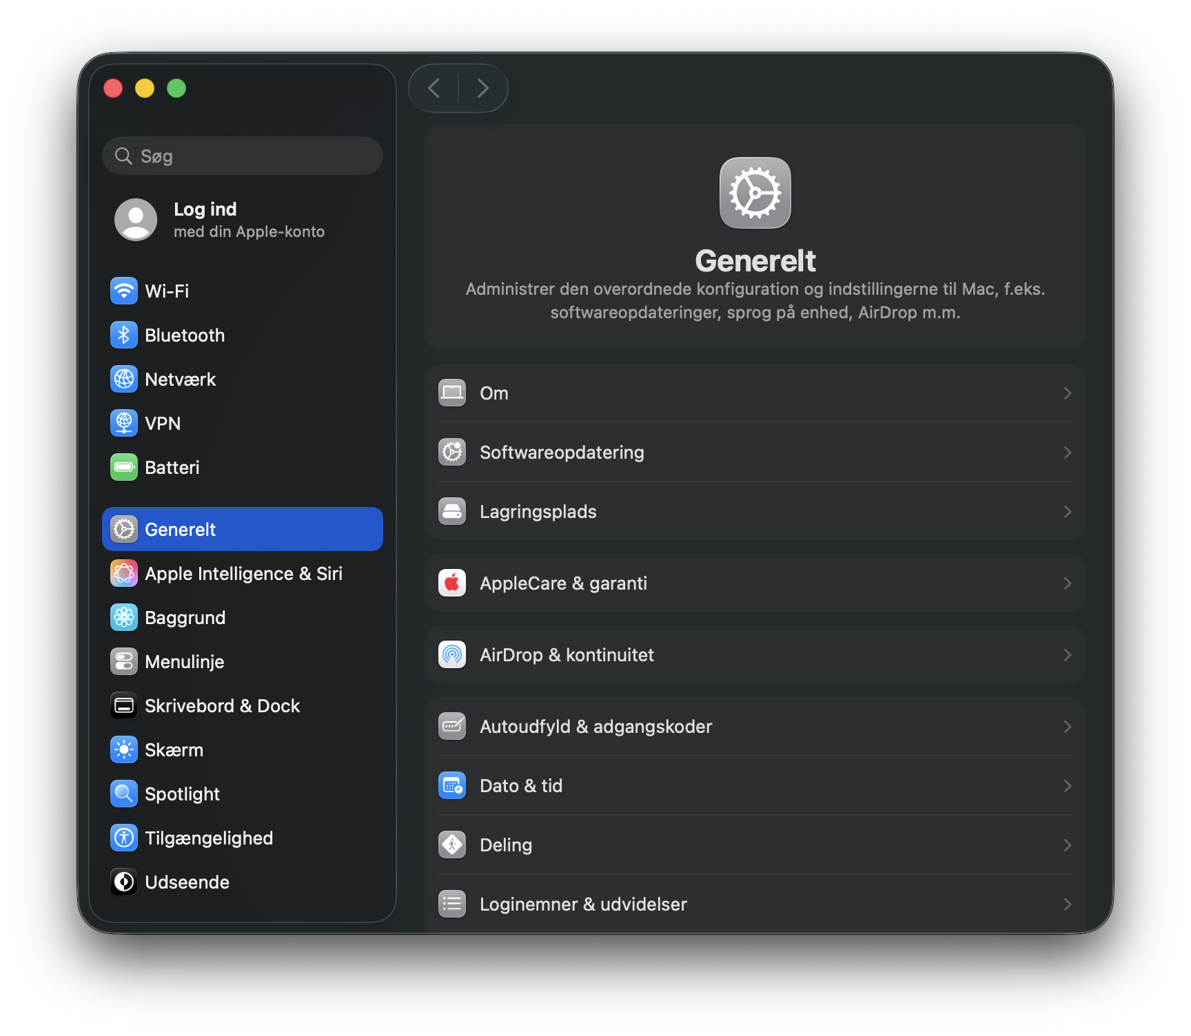The width and height of the screenshot is (1191, 1036).
Task: Switch to Skrivebord & Dock section
Action: [x=222, y=705]
